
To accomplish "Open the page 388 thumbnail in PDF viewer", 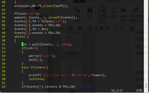I will pyautogui.click(x=72, y=42).
